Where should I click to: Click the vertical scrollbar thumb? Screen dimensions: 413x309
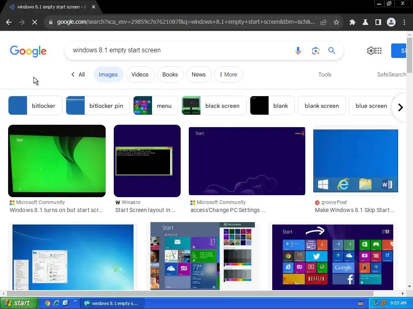(409, 55)
